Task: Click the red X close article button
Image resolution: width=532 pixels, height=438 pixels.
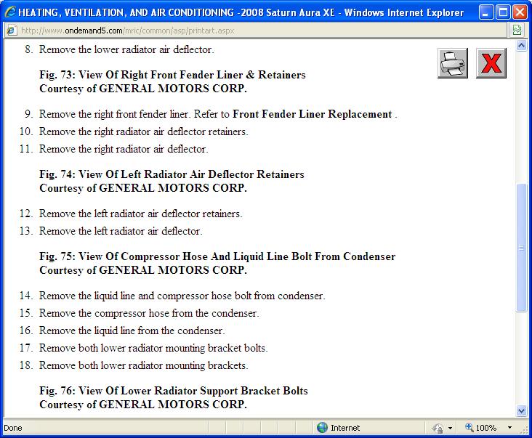Action: (491, 63)
